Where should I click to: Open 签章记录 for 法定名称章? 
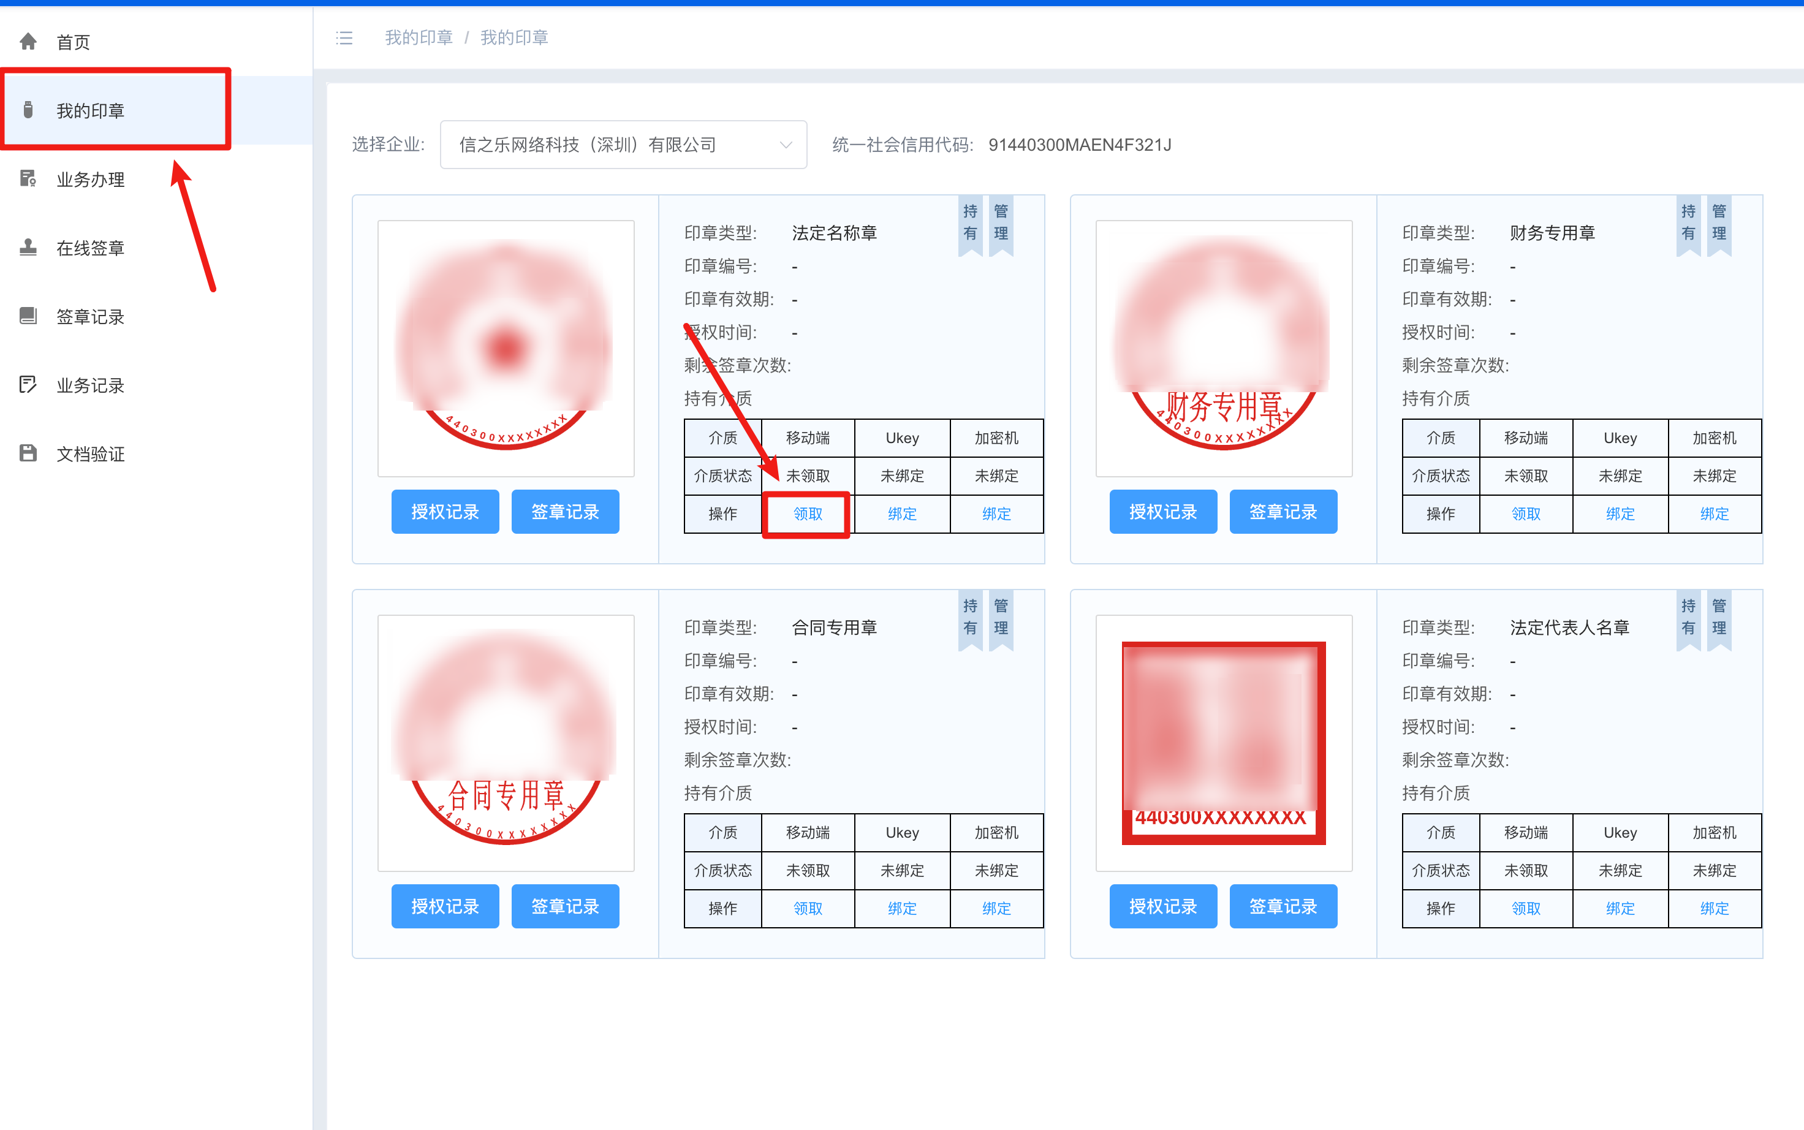point(565,512)
